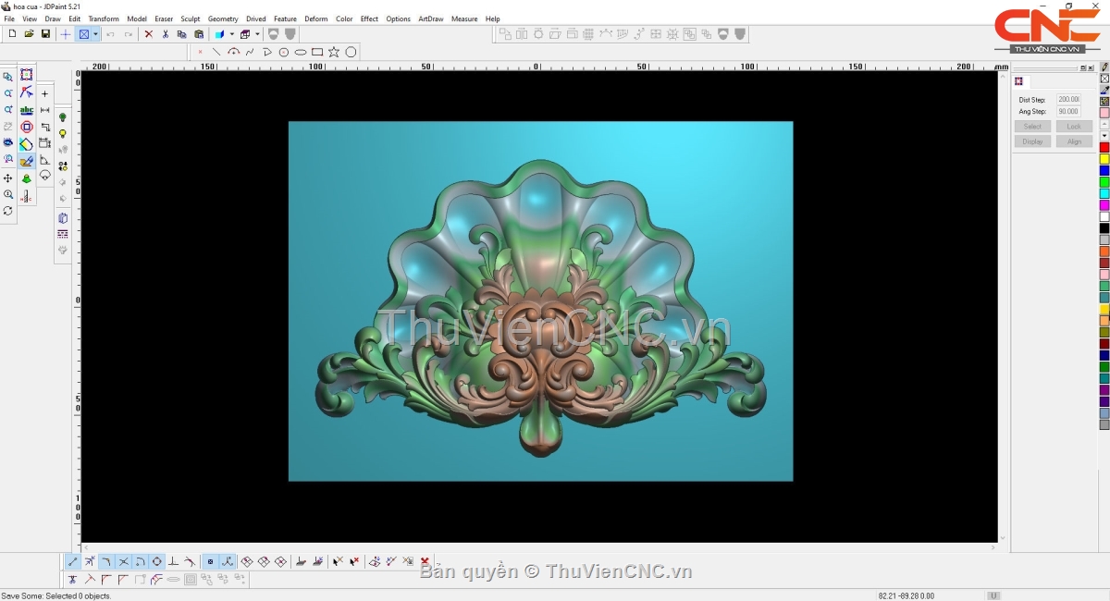1110x601 pixels.
Task: Expand the wireframe box display dropdown
Action: coord(257,34)
